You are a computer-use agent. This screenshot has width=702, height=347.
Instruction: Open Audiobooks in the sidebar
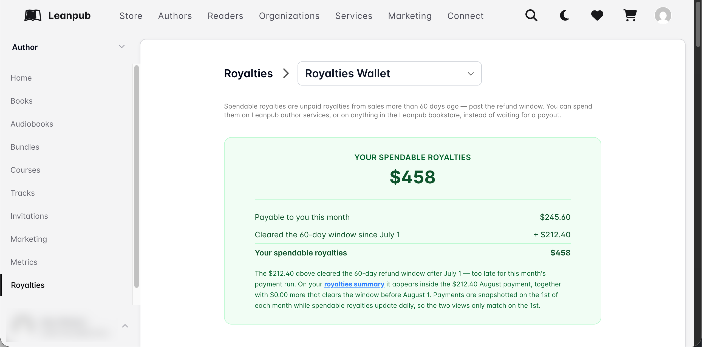tap(32, 124)
